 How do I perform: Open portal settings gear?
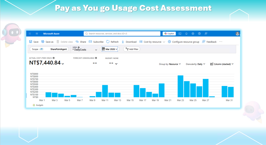pos(193,34)
